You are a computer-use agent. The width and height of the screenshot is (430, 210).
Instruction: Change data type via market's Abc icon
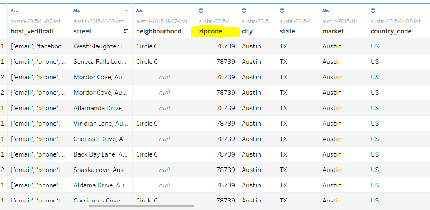pyautogui.click(x=326, y=10)
